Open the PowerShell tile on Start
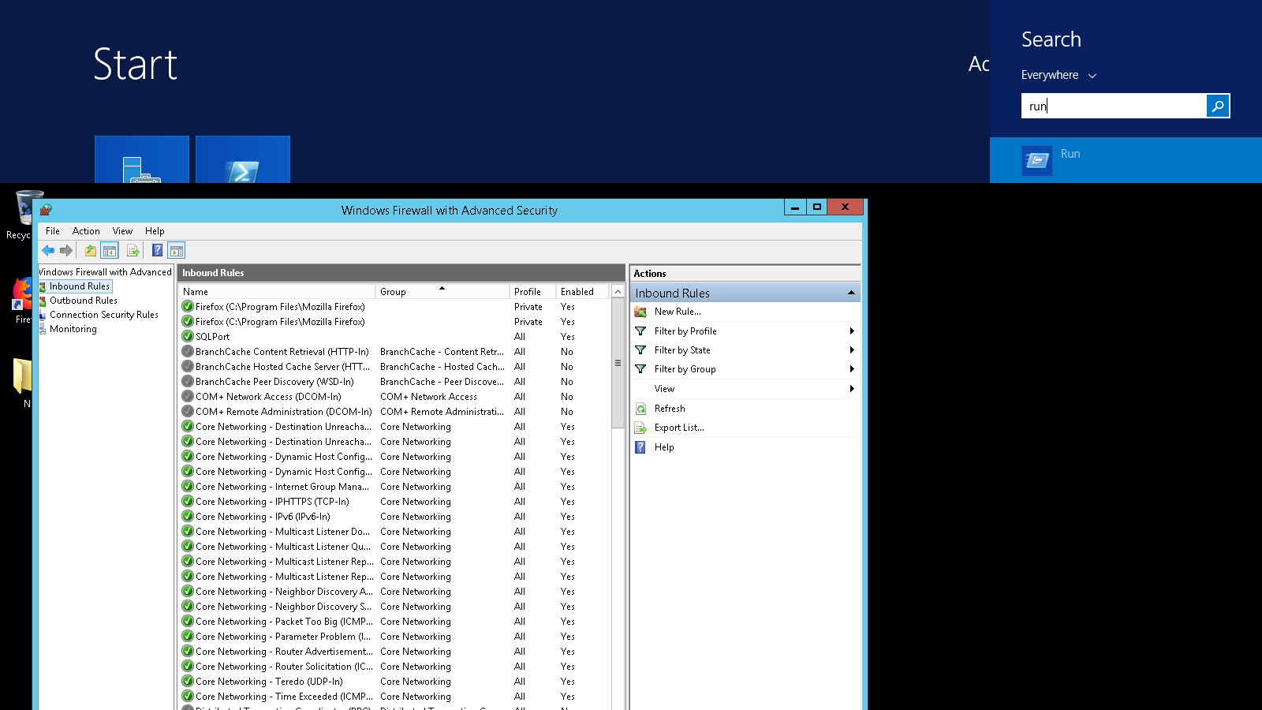The height and width of the screenshot is (710, 1262). coord(242,160)
